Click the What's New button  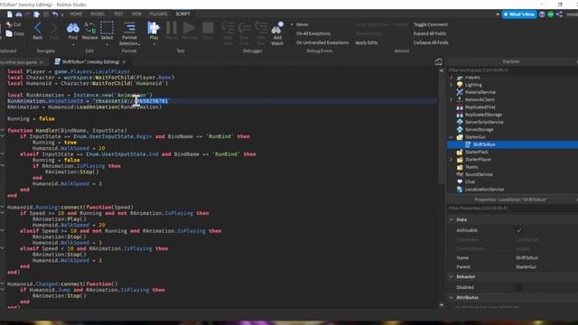(x=519, y=14)
